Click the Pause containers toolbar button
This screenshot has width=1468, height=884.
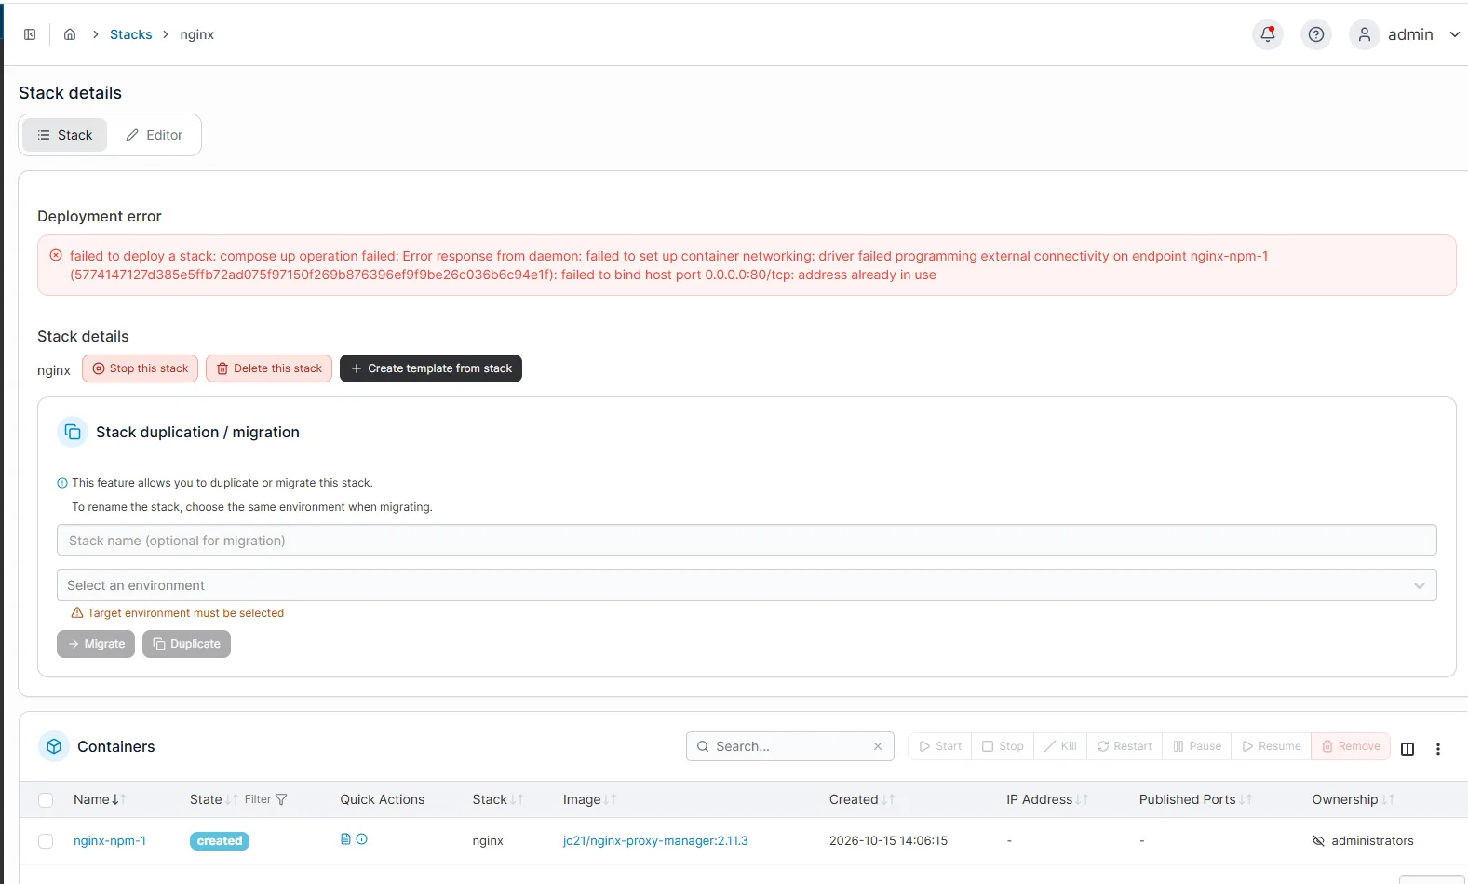(1197, 746)
